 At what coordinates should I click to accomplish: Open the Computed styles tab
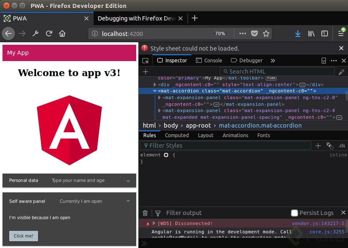[x=177, y=136]
